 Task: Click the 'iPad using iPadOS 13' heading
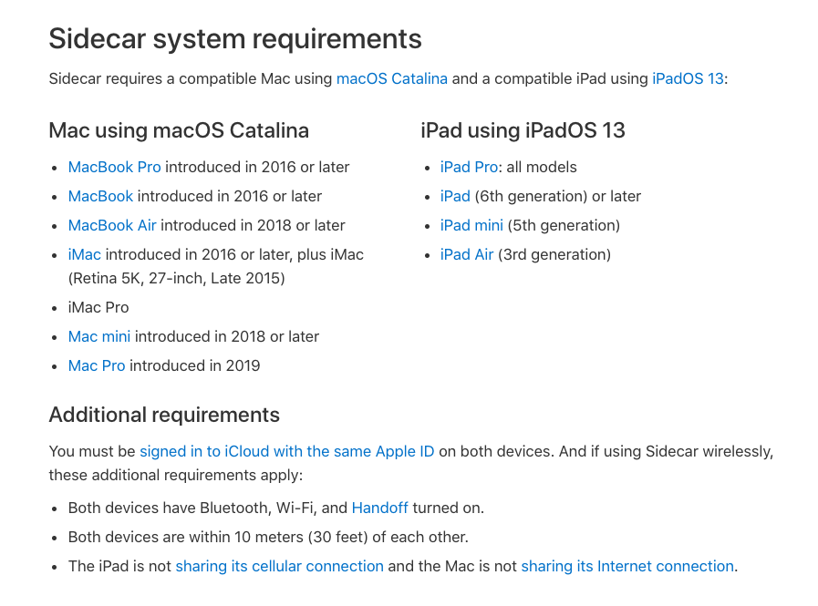pos(523,130)
